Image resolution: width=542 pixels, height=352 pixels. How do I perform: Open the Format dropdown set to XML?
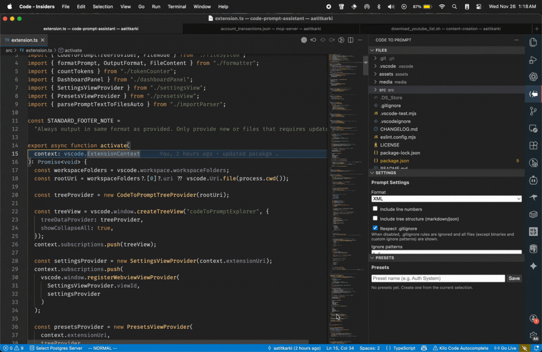click(446, 199)
